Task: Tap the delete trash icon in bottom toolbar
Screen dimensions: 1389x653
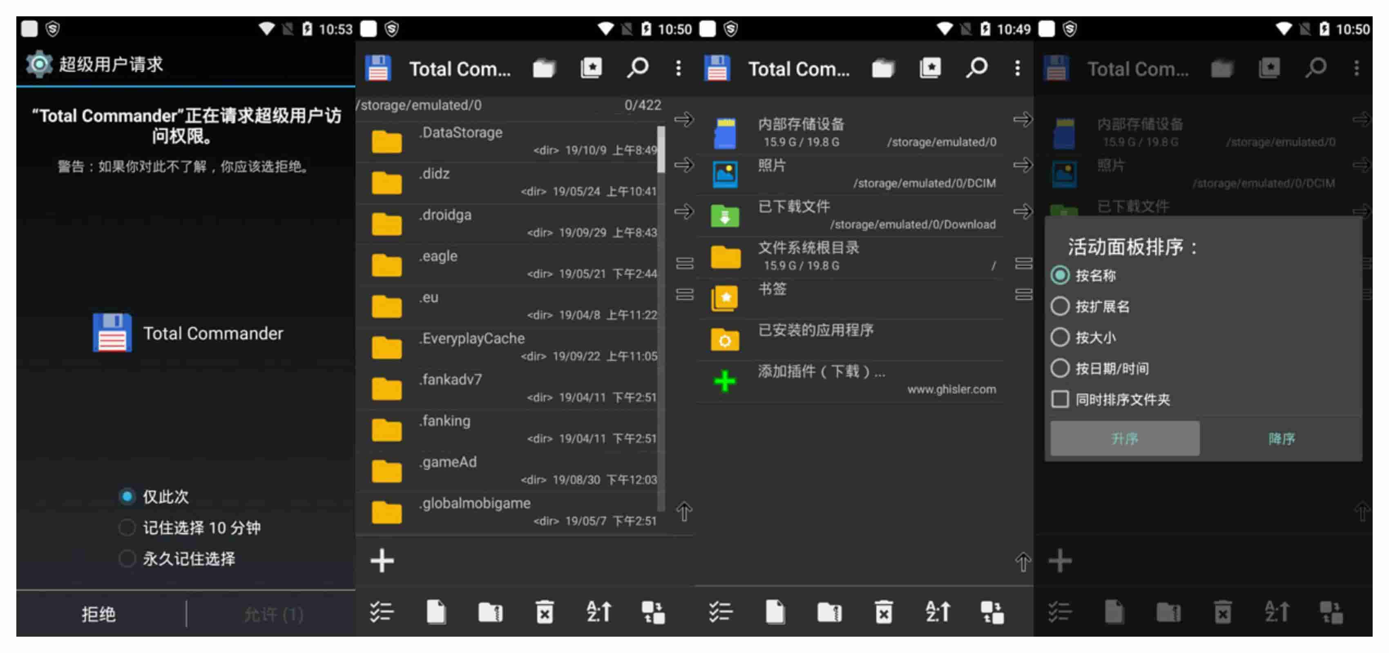Action: (544, 612)
